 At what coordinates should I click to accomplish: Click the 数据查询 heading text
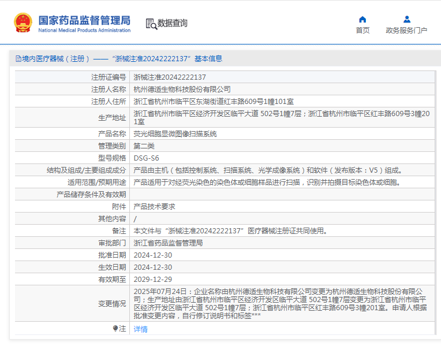pyautogui.click(x=173, y=23)
